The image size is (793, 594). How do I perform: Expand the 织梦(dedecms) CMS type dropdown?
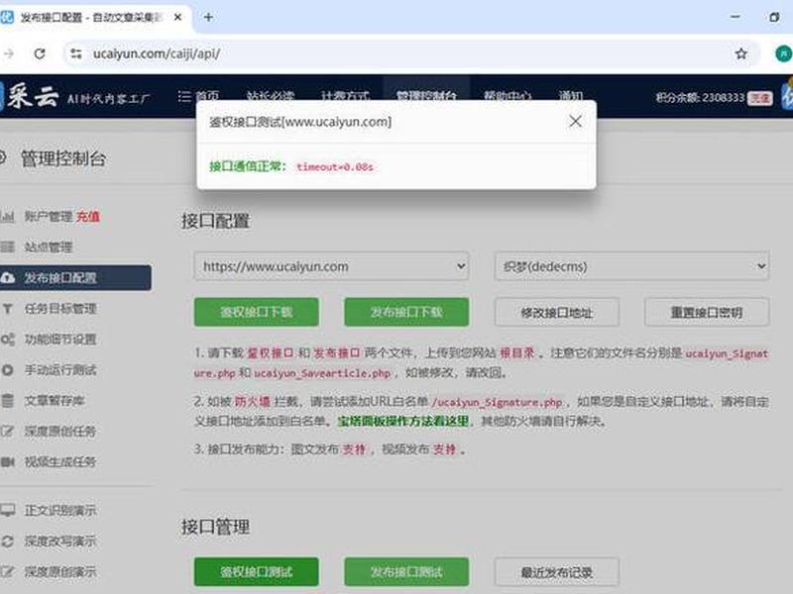[x=631, y=266]
